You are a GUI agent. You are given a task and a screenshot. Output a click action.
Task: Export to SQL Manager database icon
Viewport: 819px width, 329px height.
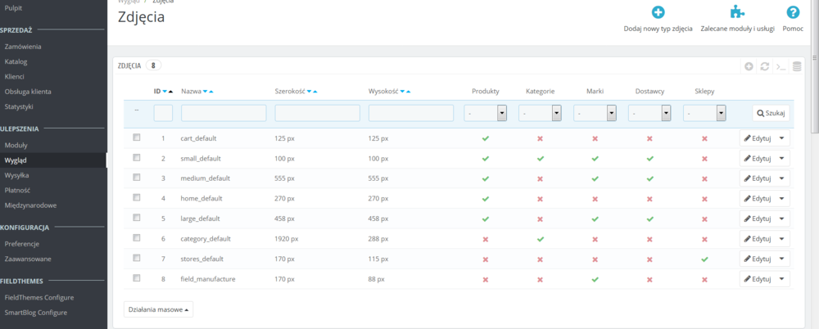tap(797, 66)
